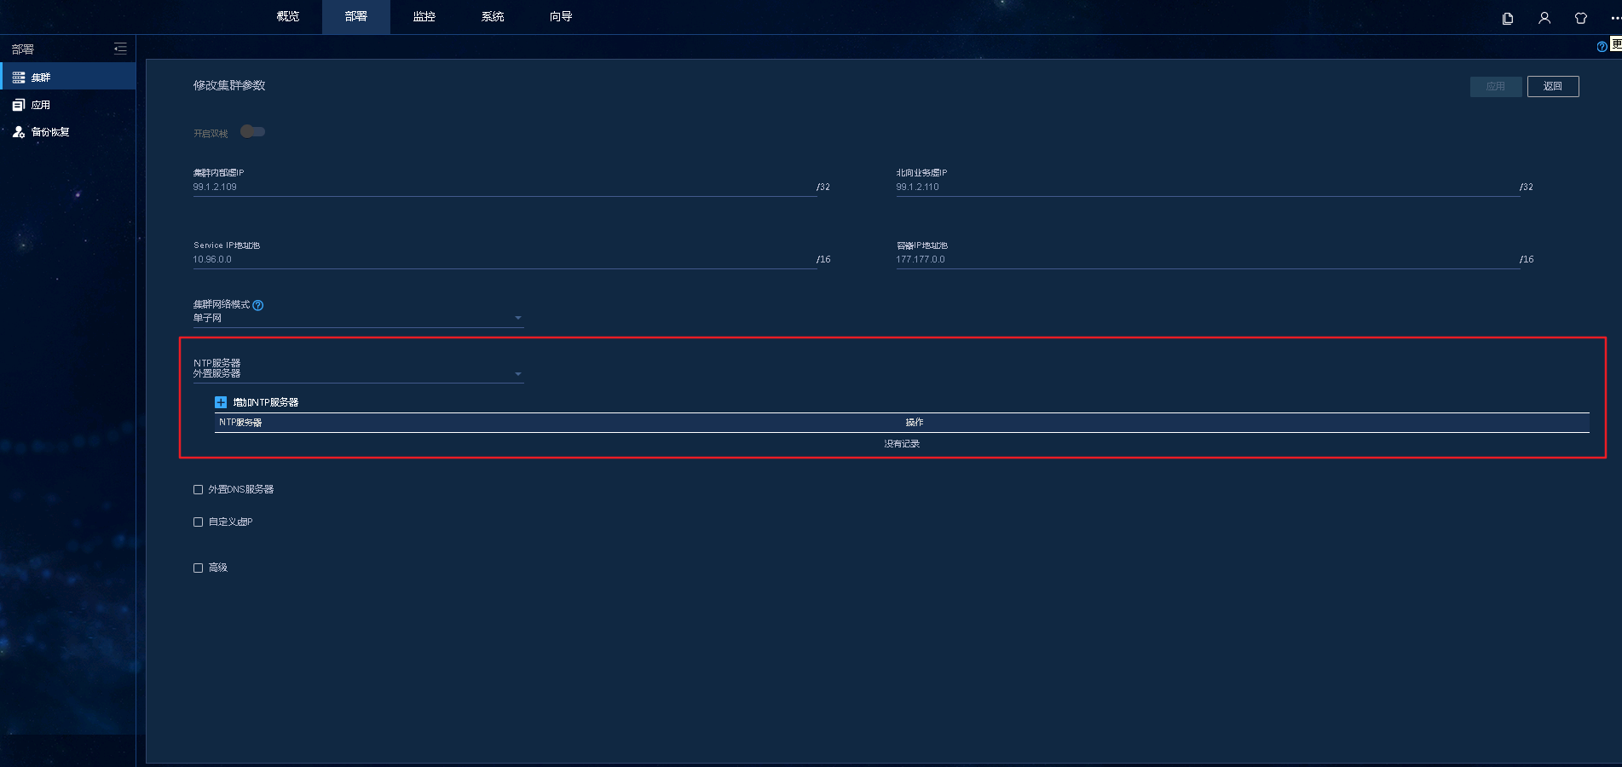Click the /16 suffix beside Service IP地址池
The width and height of the screenshot is (1622, 767).
coord(823,259)
